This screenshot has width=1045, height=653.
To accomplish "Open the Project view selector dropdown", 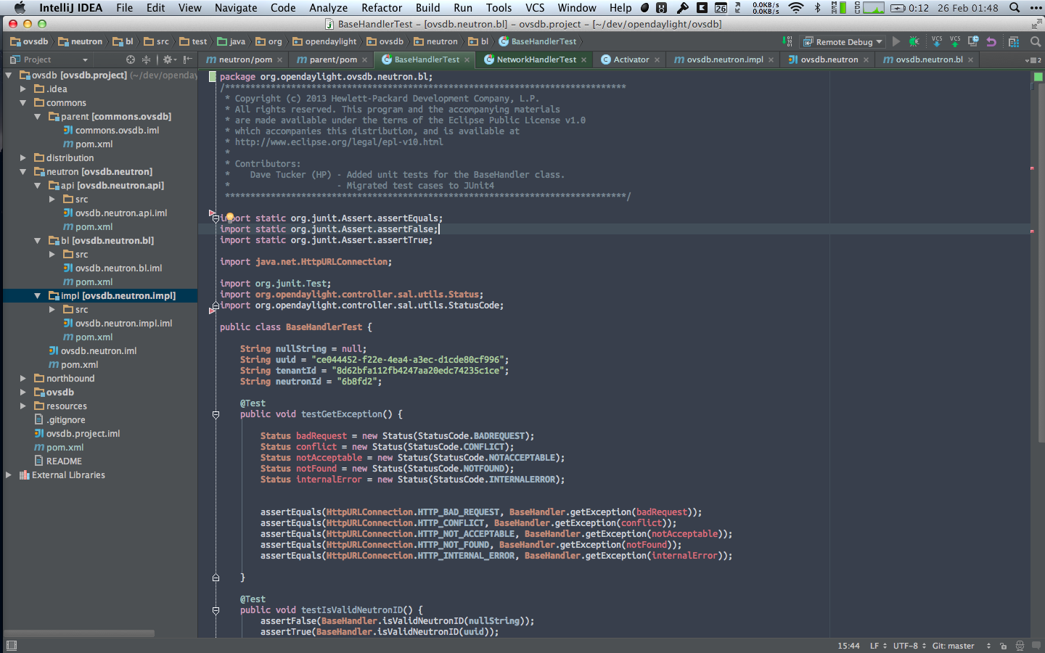I will pos(49,59).
